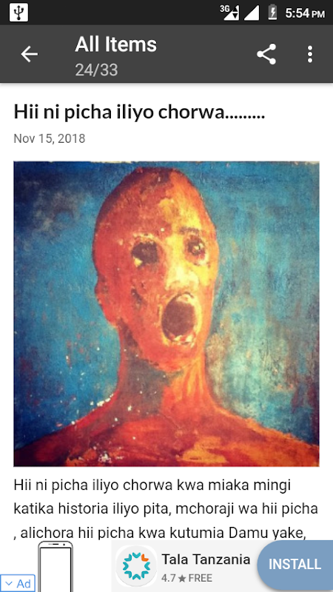
Task: Tap the back arrow icon
Action: point(29,54)
